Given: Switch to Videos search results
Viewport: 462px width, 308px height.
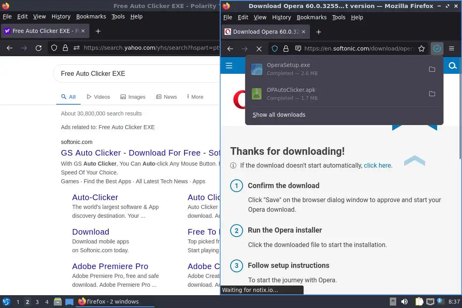Looking at the screenshot, I should [x=98, y=97].
